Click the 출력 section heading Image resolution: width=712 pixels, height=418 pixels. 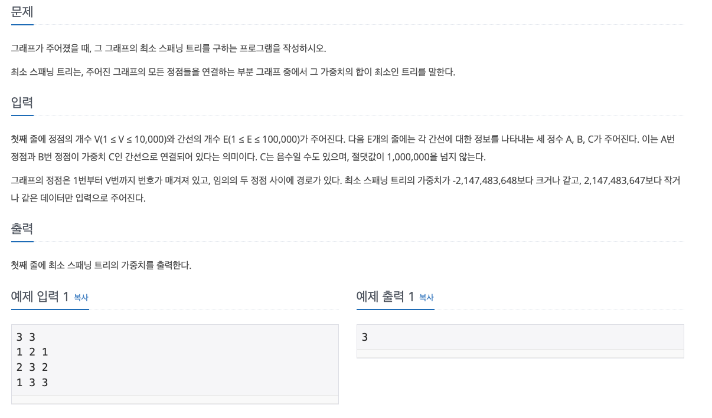tap(22, 228)
